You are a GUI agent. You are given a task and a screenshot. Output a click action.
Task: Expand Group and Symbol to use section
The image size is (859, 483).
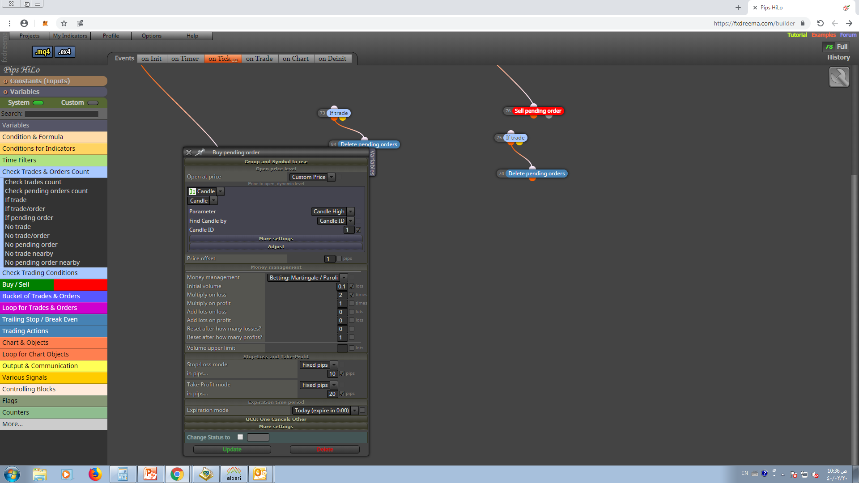click(276, 161)
